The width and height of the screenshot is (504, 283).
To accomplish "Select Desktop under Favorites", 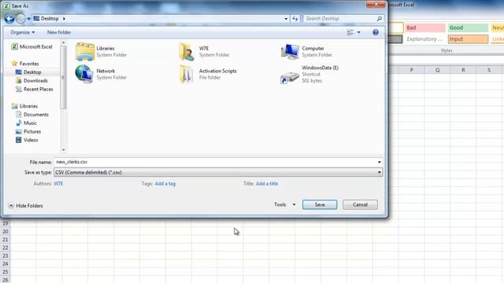I will click(x=28, y=72).
